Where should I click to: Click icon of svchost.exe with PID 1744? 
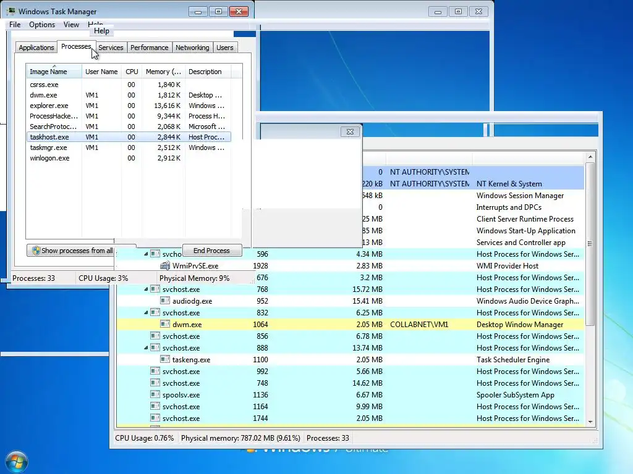click(155, 418)
